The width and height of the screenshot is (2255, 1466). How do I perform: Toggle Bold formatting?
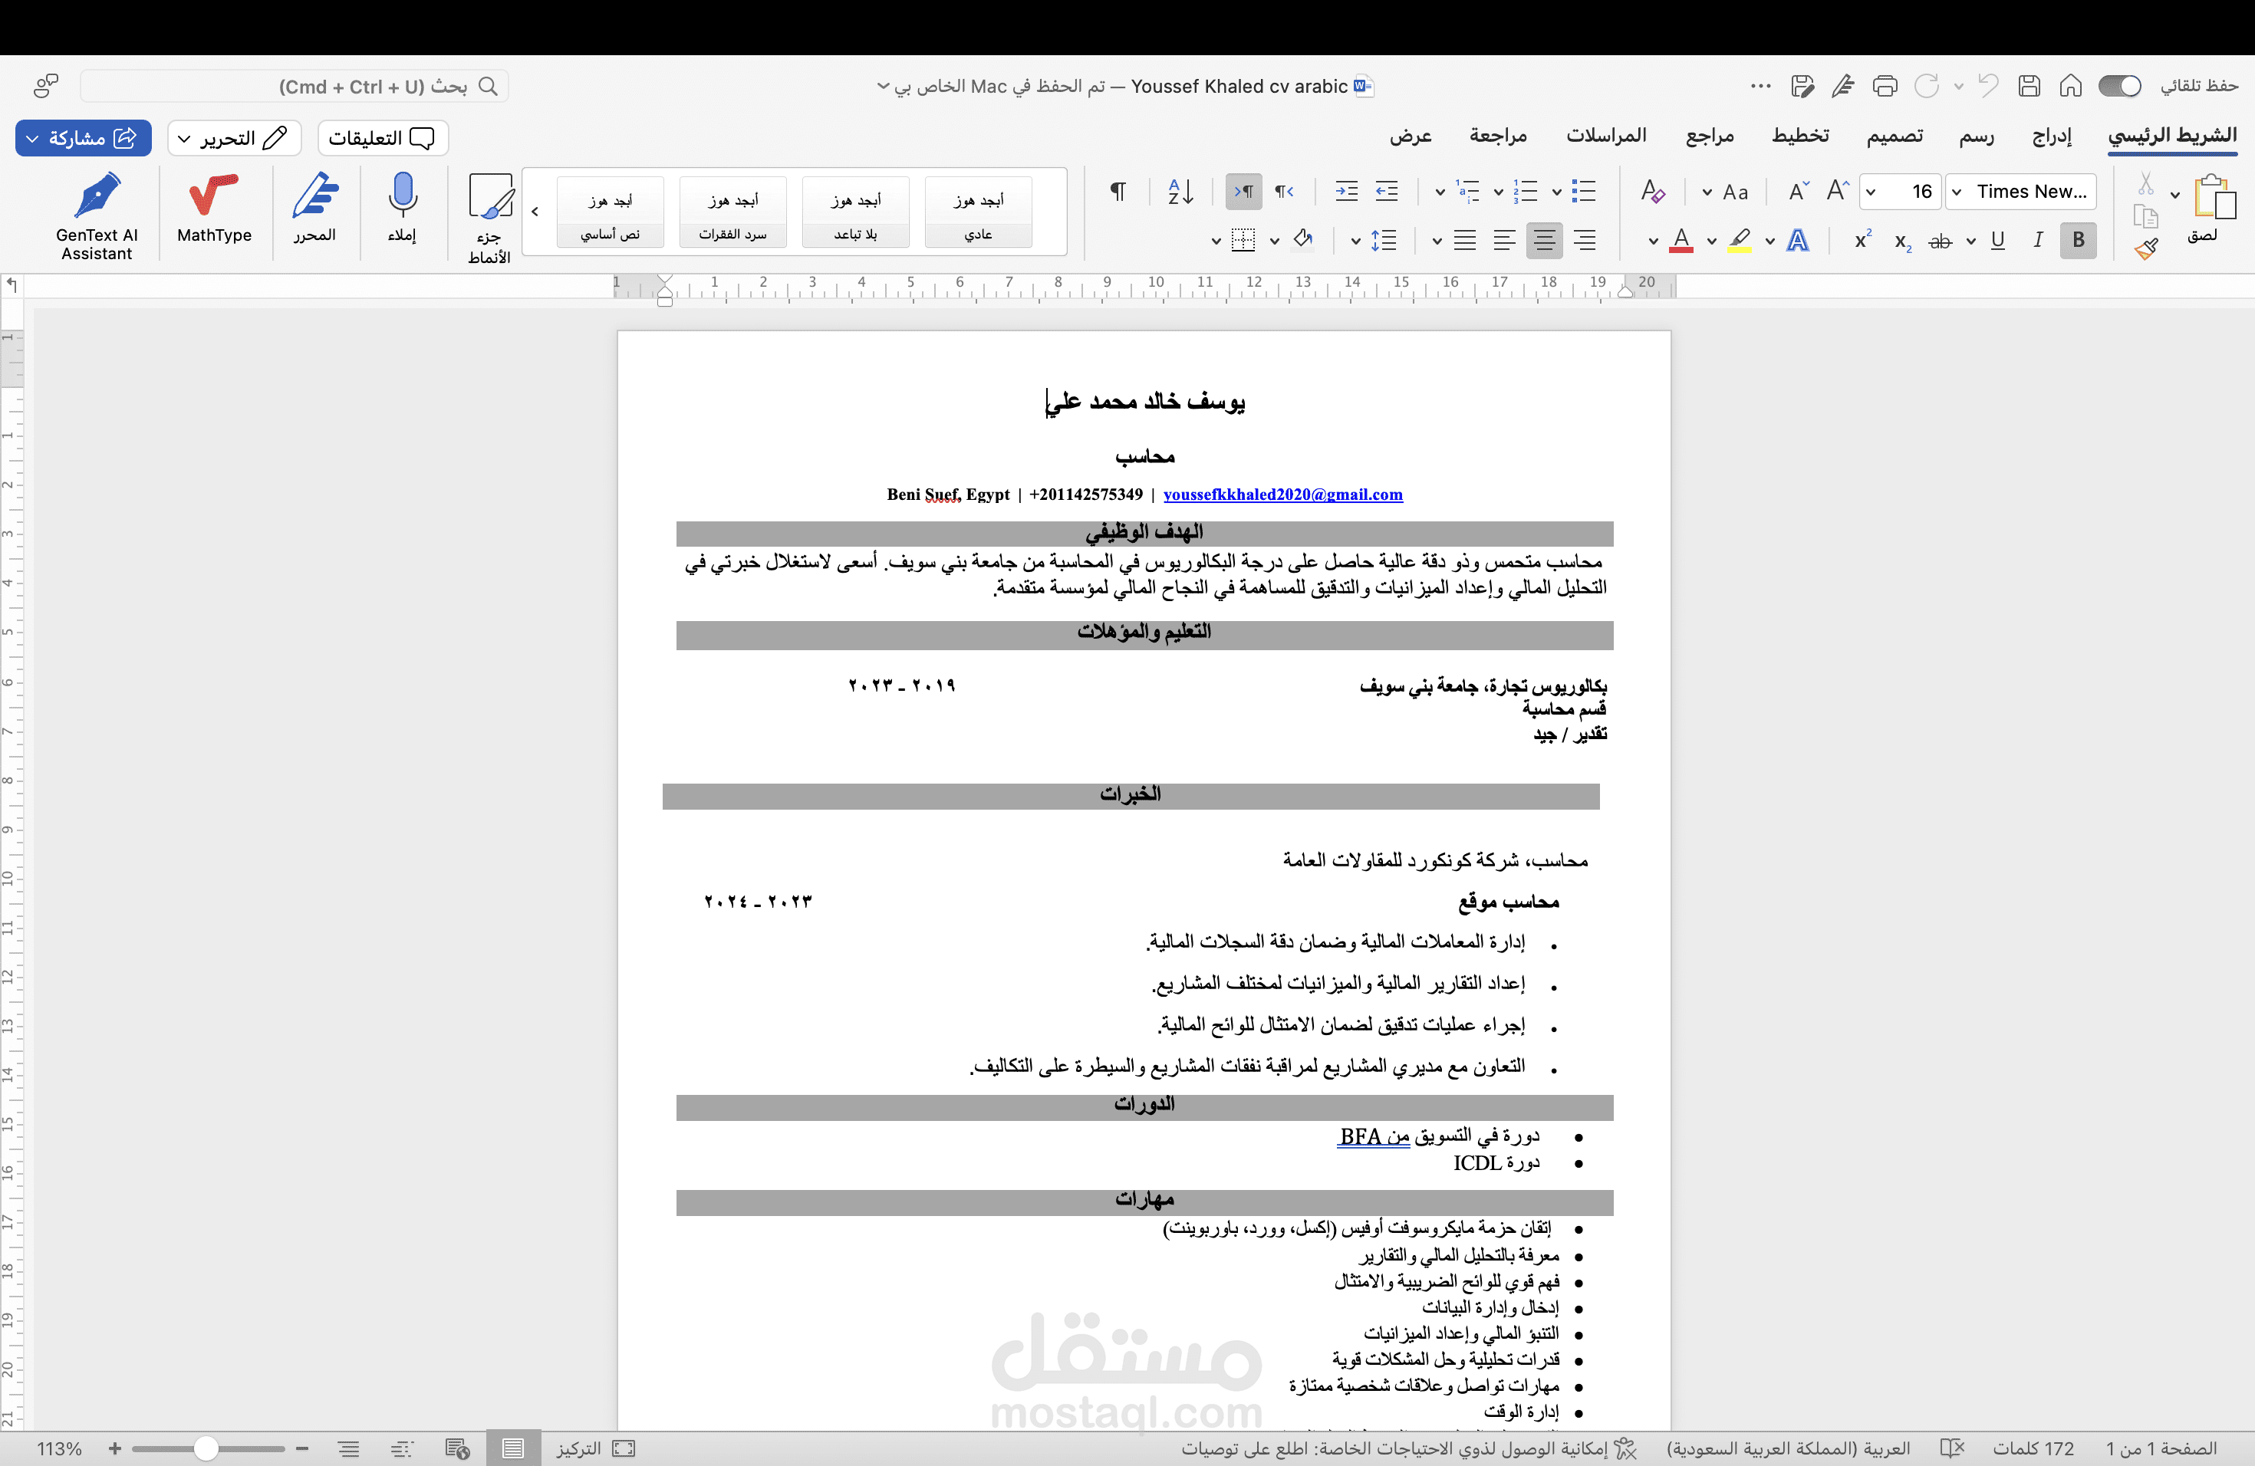click(2078, 241)
